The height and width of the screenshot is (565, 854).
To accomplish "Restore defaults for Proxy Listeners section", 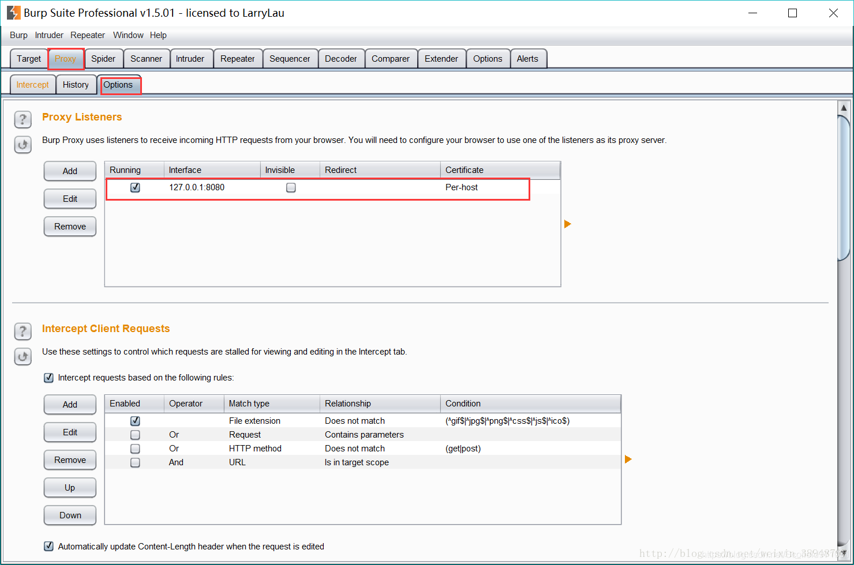I will click(23, 145).
